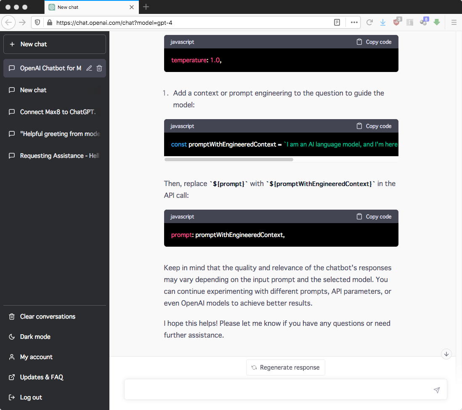Start a conversation with New chat button

(55, 44)
